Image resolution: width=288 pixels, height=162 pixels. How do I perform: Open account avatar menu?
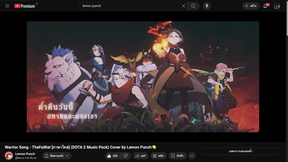(x=277, y=6)
